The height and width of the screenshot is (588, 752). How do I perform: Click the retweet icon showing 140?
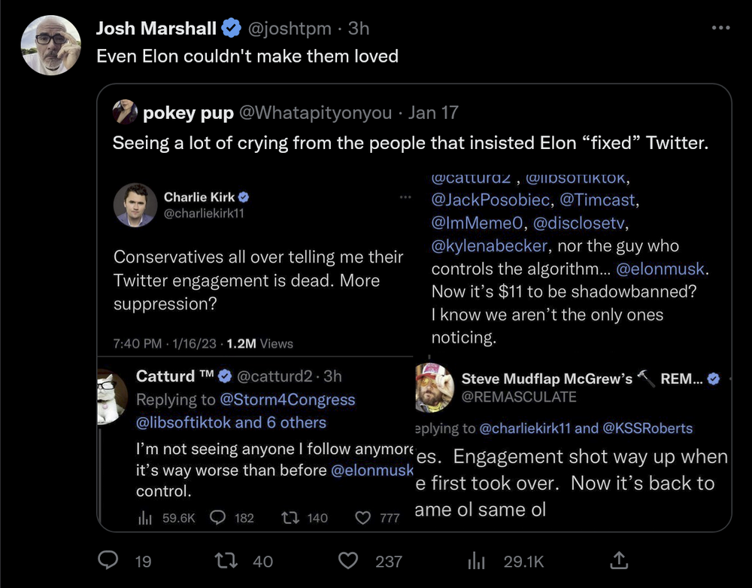tap(288, 518)
